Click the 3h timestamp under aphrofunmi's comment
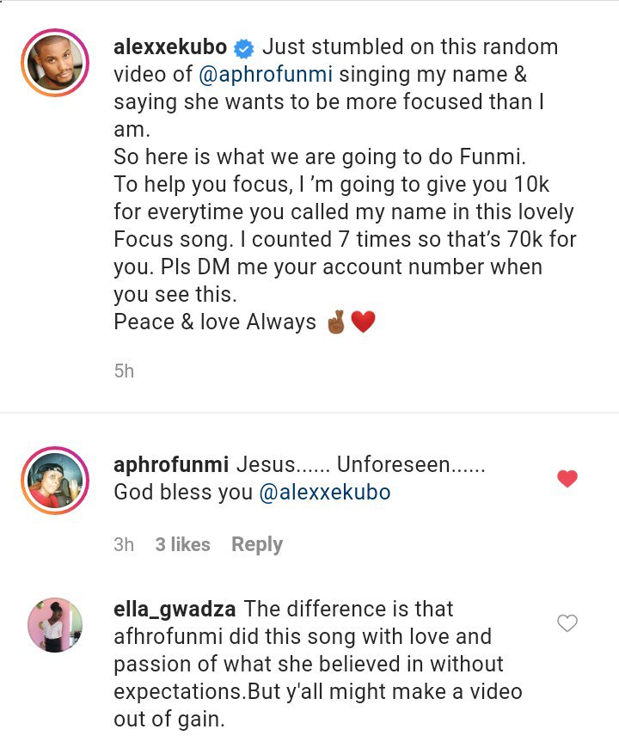The height and width of the screenshot is (754, 619). click(x=124, y=544)
